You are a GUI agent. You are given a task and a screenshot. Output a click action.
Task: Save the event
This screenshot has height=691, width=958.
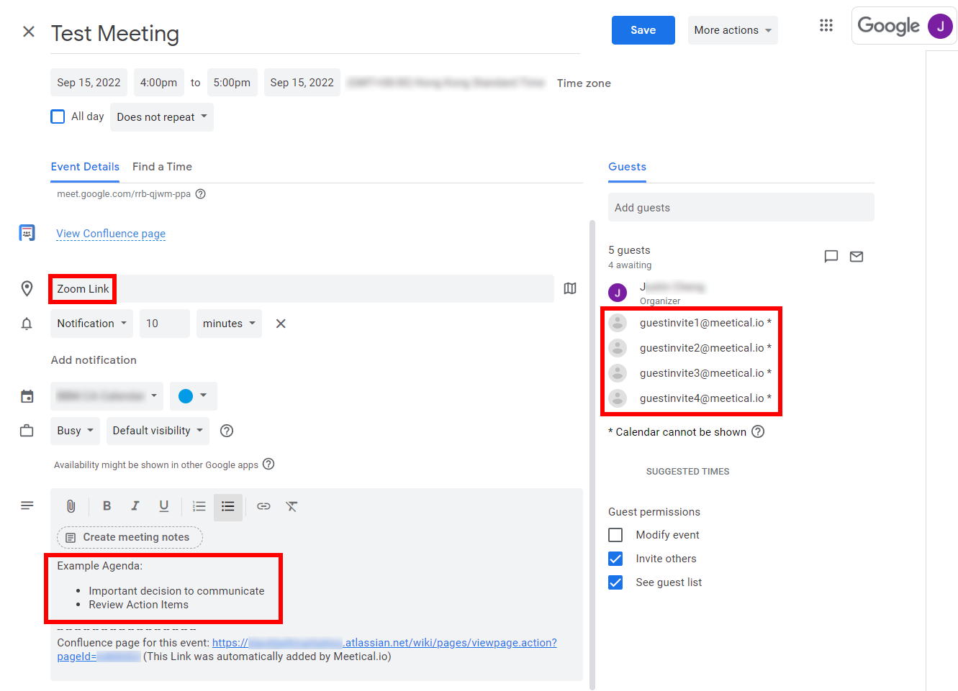tap(643, 30)
